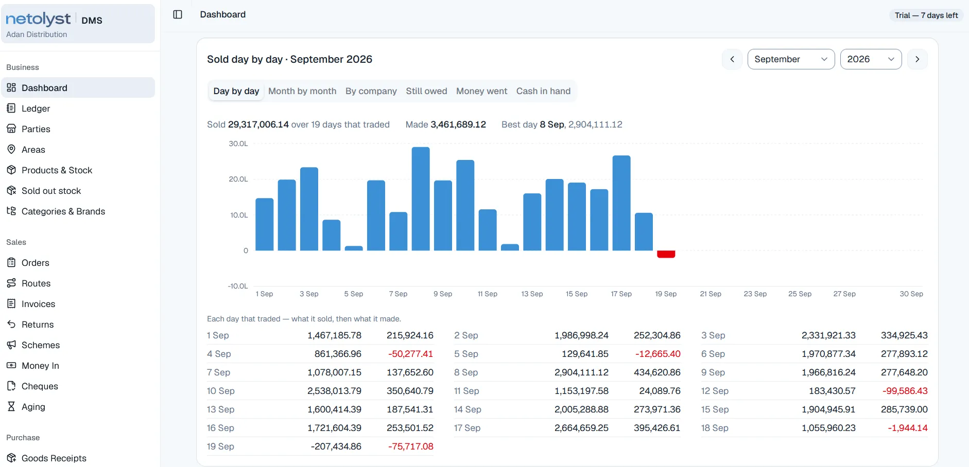Image resolution: width=969 pixels, height=467 pixels.
Task: Click the 3 Sep sold value 2,331,921.33
Action: click(x=828, y=335)
